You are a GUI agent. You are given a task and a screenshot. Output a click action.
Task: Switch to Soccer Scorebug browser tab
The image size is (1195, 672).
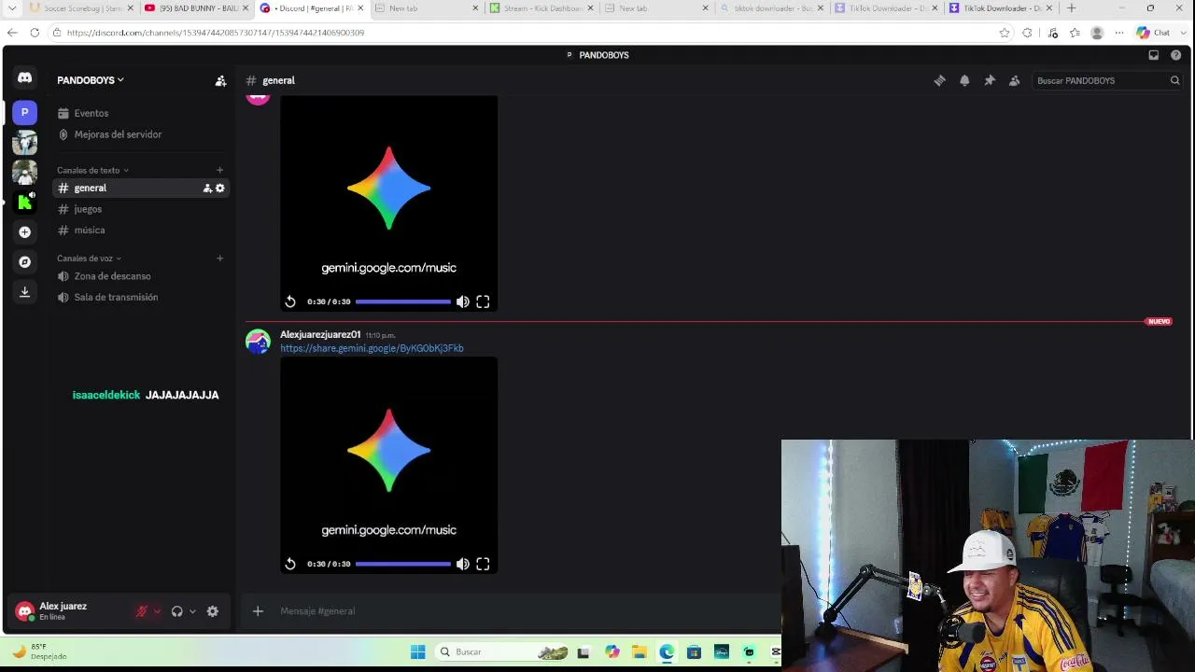point(80,8)
